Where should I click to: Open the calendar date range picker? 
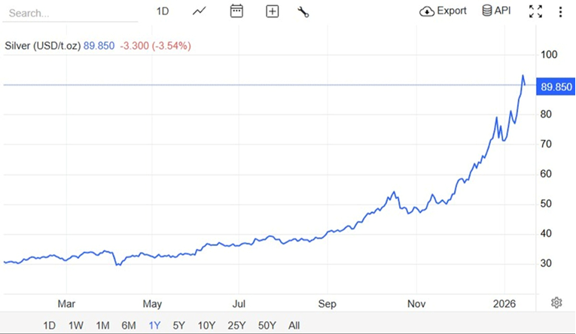click(x=236, y=11)
